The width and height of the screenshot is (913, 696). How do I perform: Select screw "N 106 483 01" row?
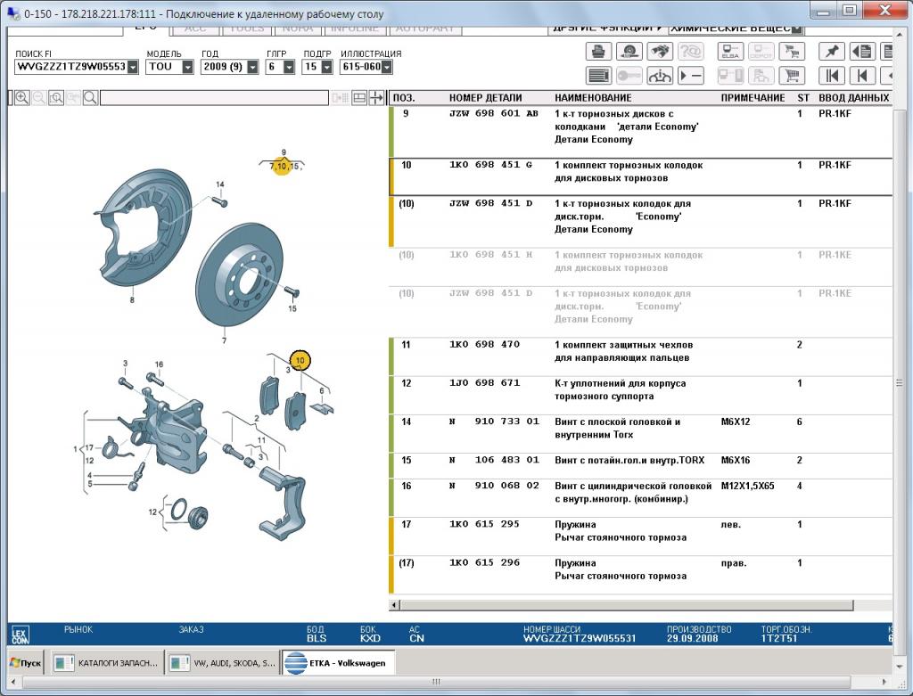point(640,465)
